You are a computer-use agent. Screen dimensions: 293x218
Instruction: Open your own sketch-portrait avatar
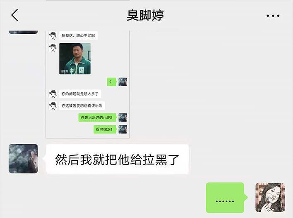click(x=270, y=197)
